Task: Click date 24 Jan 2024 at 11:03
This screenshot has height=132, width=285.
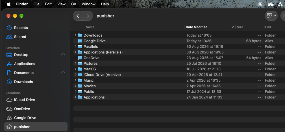Action: [204, 97]
